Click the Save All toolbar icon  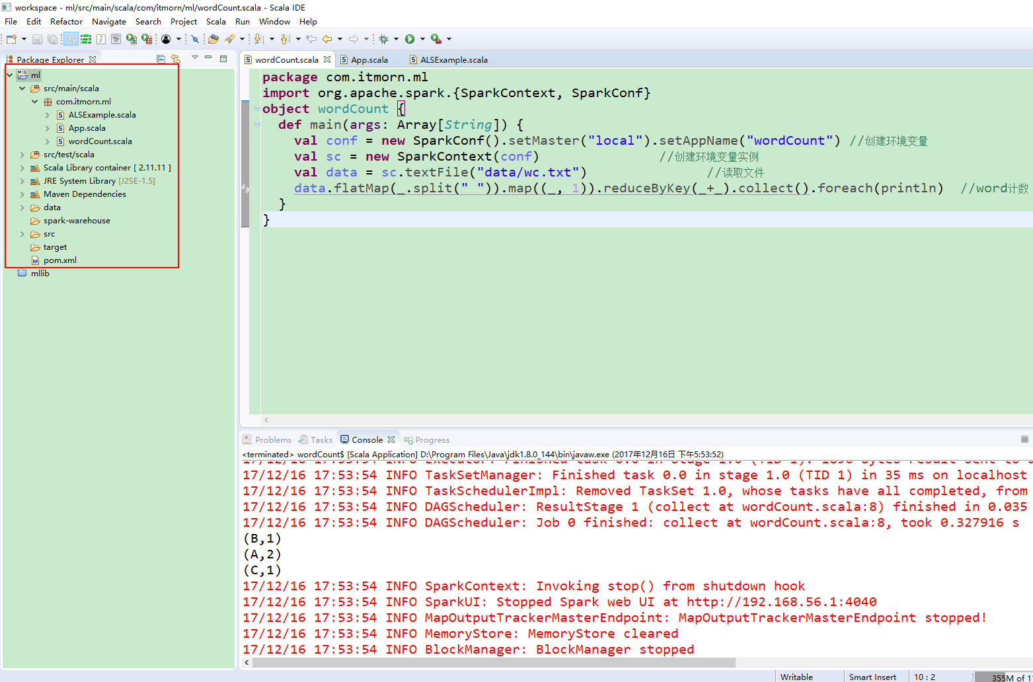(x=52, y=39)
